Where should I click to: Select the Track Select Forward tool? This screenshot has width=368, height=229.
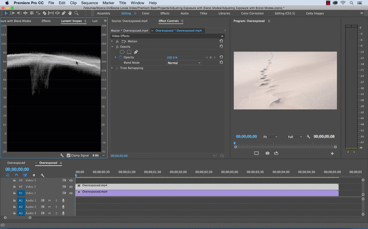(x=13, y=13)
